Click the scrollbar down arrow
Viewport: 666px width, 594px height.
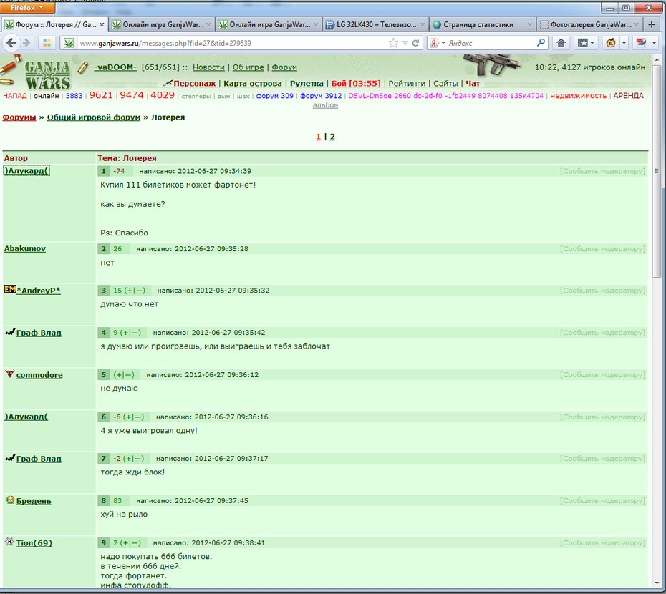point(657,583)
